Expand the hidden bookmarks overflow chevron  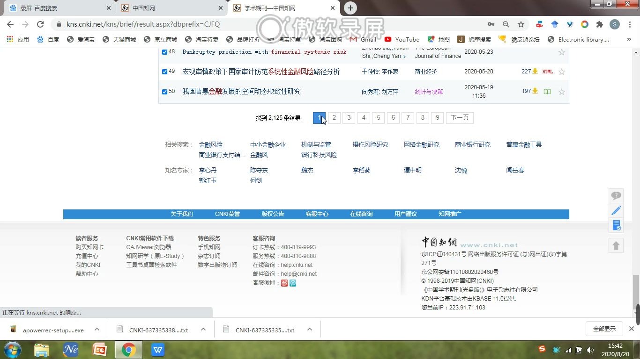(628, 39)
